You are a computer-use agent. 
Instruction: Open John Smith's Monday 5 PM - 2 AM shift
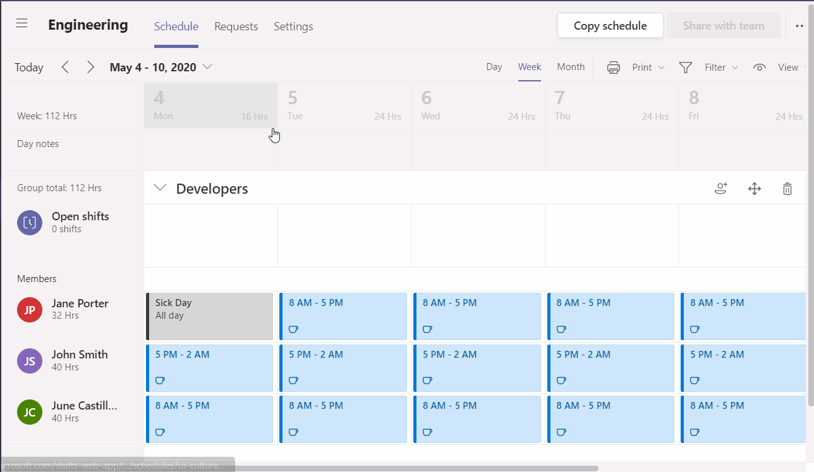(210, 368)
